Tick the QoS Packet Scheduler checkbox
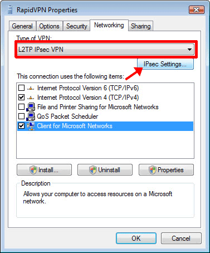The height and width of the screenshot is (253, 210). (x=21, y=116)
